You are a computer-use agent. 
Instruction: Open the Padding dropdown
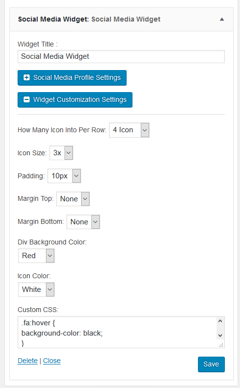(64, 176)
